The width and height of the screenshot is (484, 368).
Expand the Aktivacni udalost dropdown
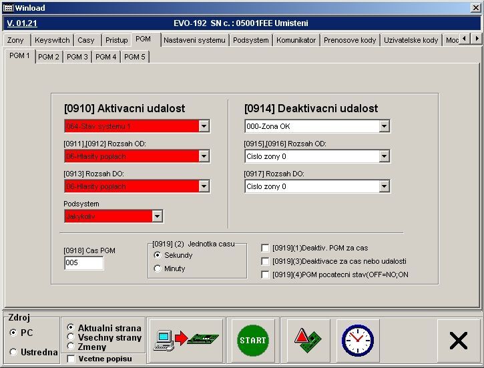pyautogui.click(x=204, y=126)
